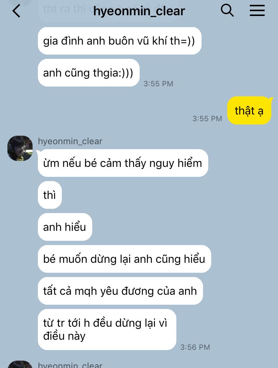Tap the partially visible avatar at bottom
Image resolution: width=278 pixels, height=368 pixels.
pos(20,364)
